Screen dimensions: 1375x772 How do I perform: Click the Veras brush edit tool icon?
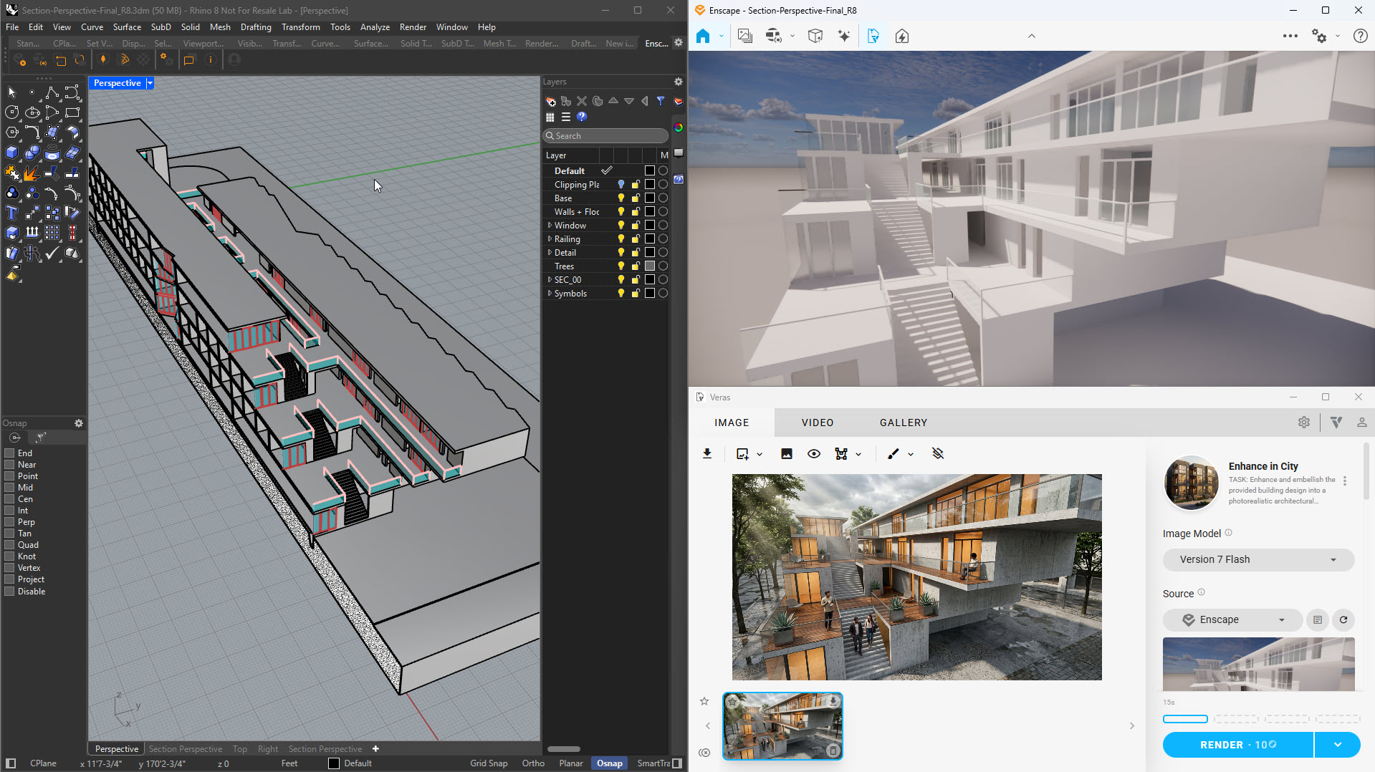point(893,454)
